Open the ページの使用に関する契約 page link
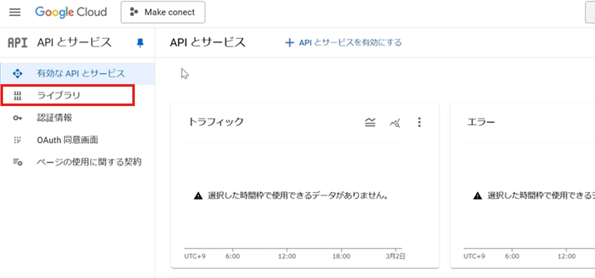 [x=89, y=162]
